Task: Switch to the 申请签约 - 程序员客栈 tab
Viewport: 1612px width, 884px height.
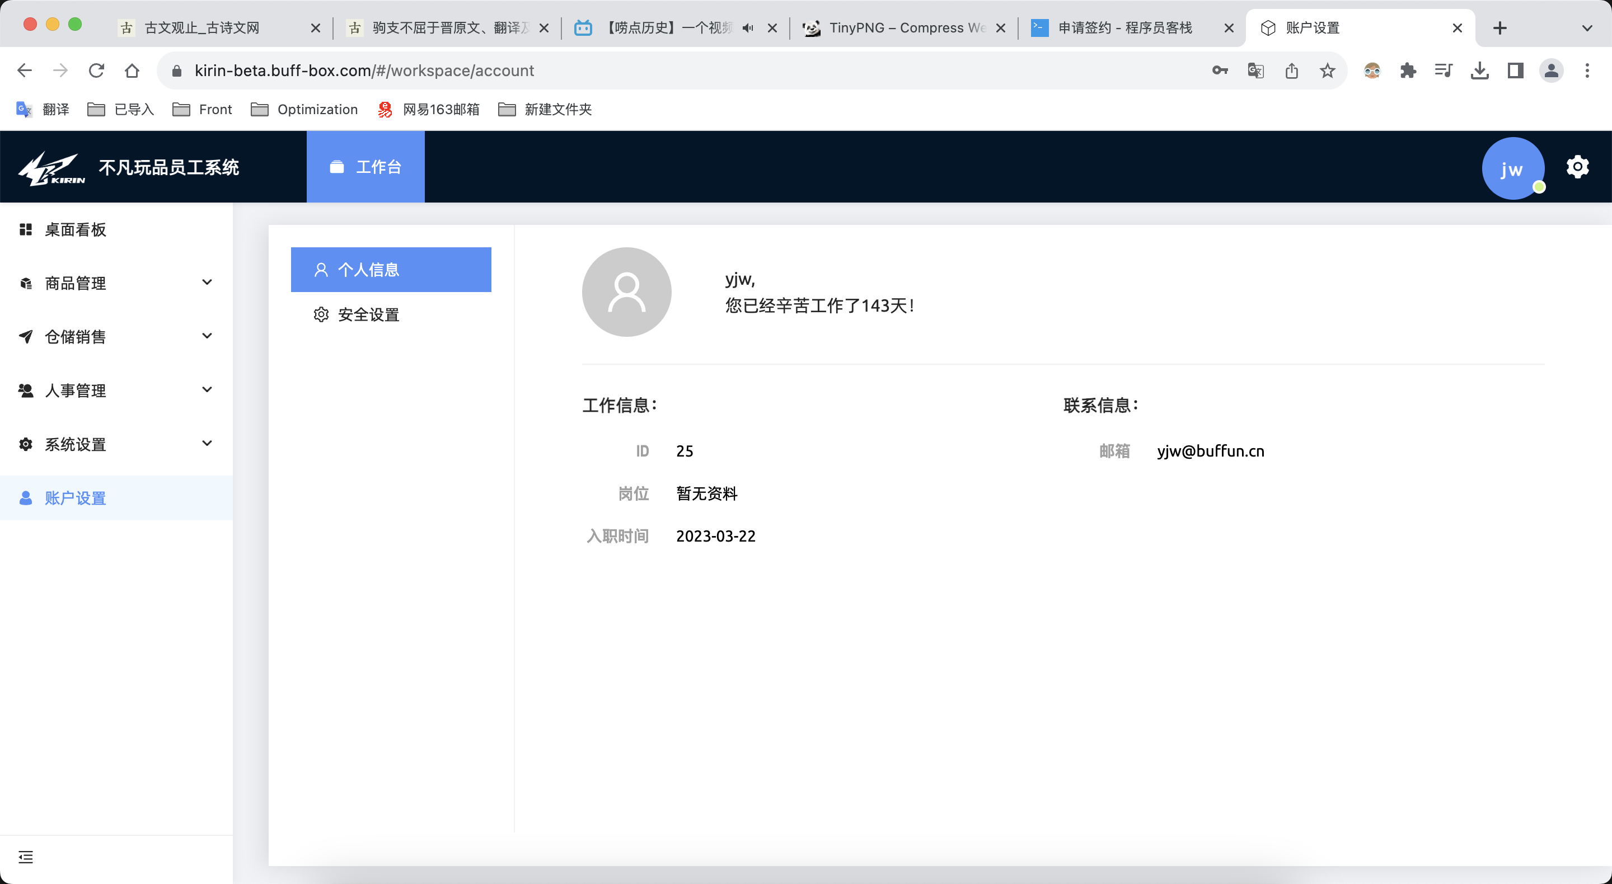Action: point(1133,28)
